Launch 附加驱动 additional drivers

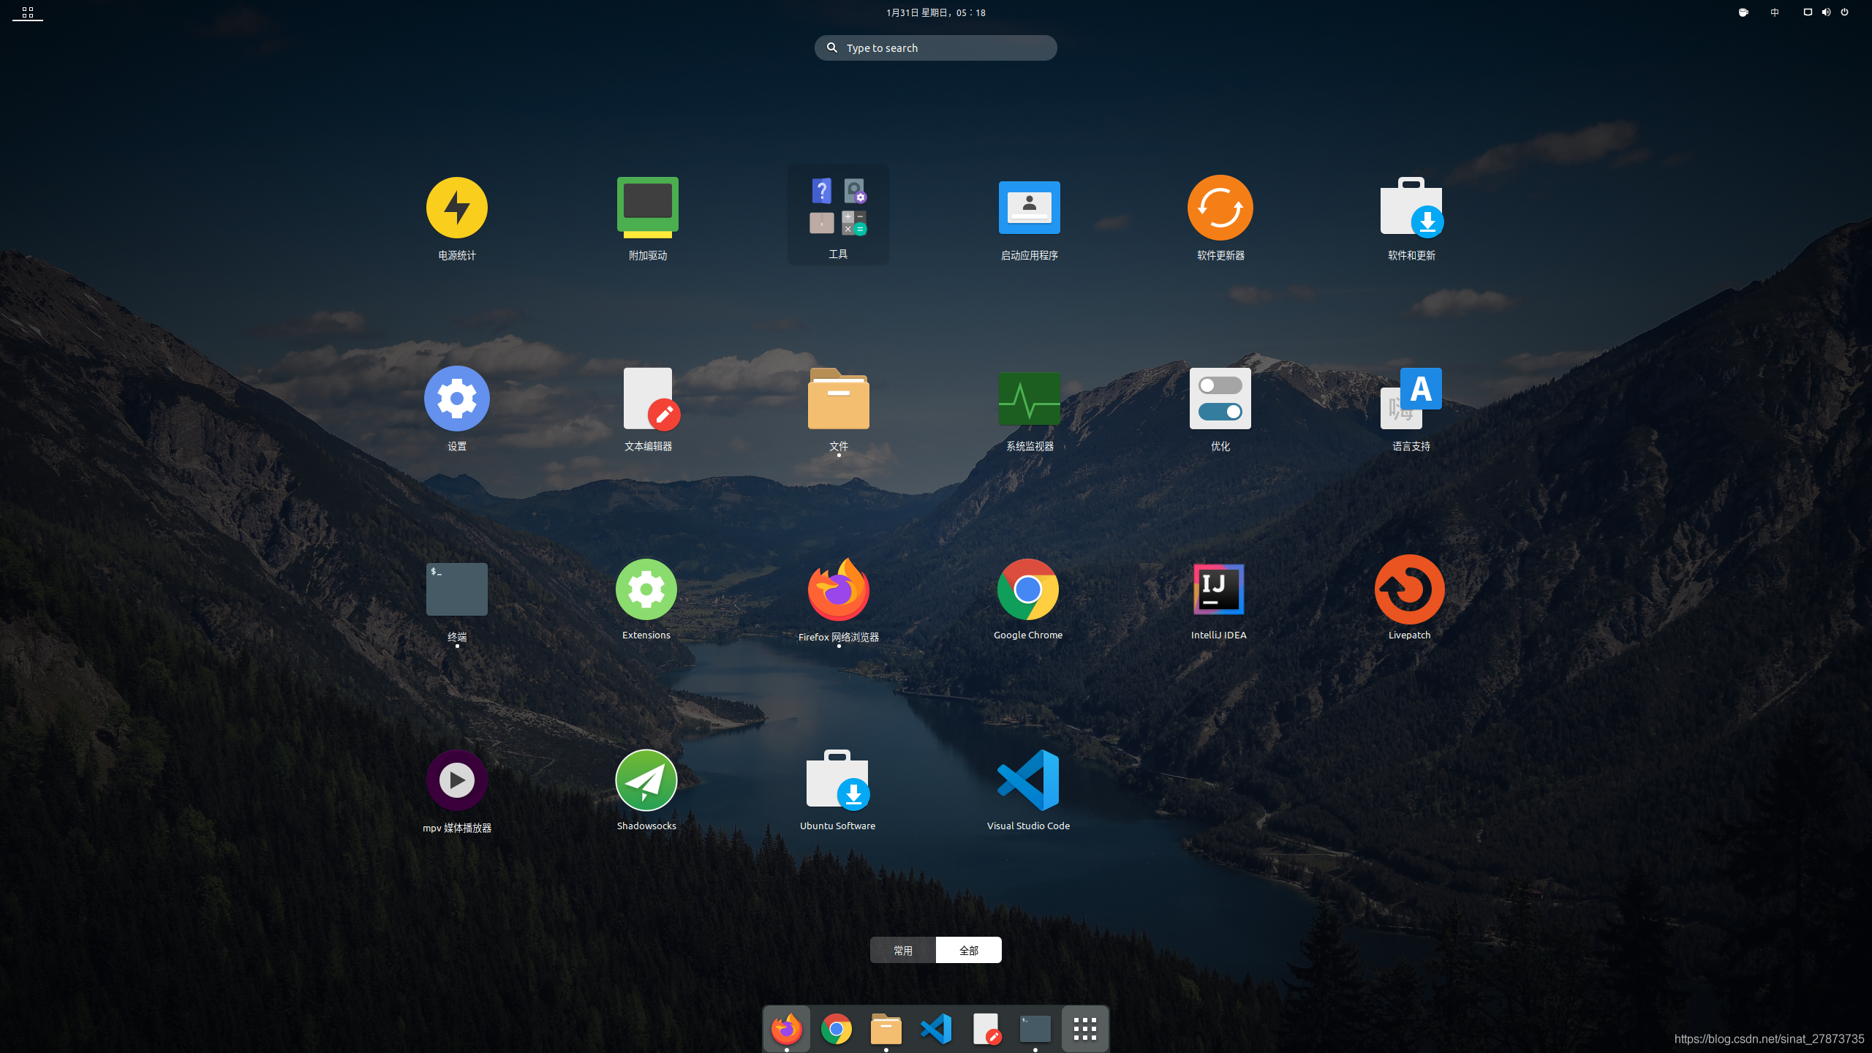tap(648, 218)
